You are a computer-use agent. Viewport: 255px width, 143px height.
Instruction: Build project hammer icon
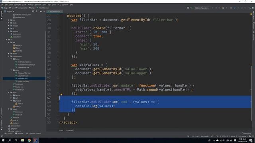tap(191, 8)
